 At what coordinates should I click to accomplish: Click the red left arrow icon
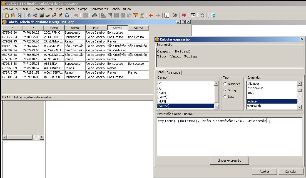pos(151,15)
